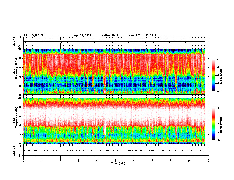Screen dimensions: 234x180
Task: Select the date text "Apr. 25, 2023"
Action: (82, 35)
